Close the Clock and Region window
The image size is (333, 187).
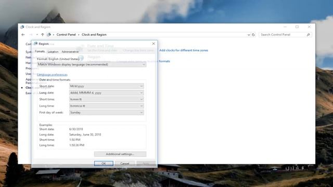tap(309, 26)
